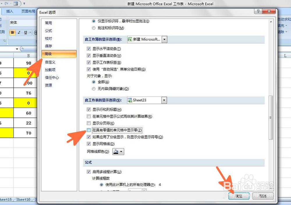This screenshot has width=291, height=205.
Task: Toggle show row and column headers
Action: click(89, 110)
